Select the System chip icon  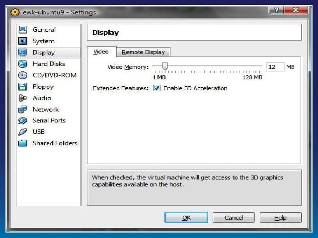coord(22,41)
